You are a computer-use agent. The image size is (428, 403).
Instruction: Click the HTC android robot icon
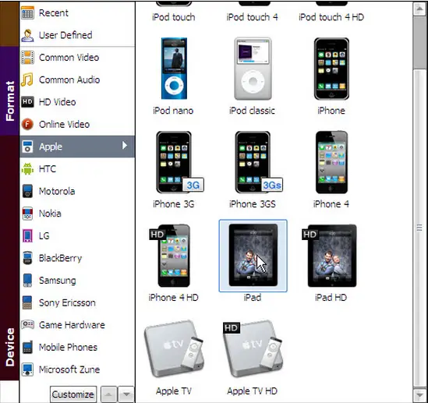coord(27,169)
